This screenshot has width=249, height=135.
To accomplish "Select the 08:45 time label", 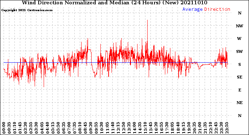I will coord(86,128).
